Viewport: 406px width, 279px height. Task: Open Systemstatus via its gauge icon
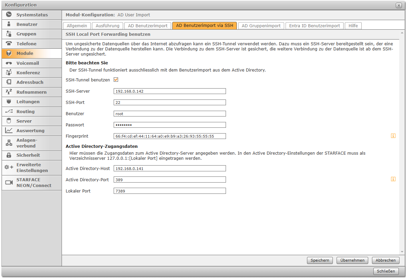(x=9, y=15)
